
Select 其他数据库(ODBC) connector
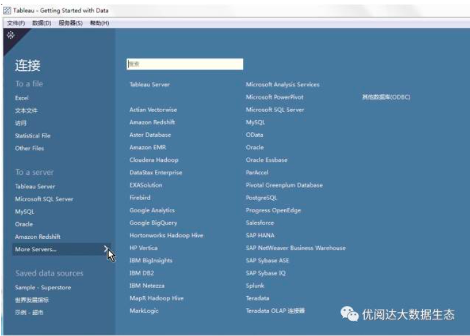[x=386, y=97]
